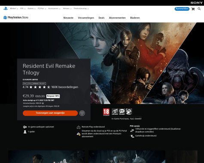Expand the Games dropdown menu
This screenshot has height=163, width=204.
pyautogui.click(x=31, y=9)
